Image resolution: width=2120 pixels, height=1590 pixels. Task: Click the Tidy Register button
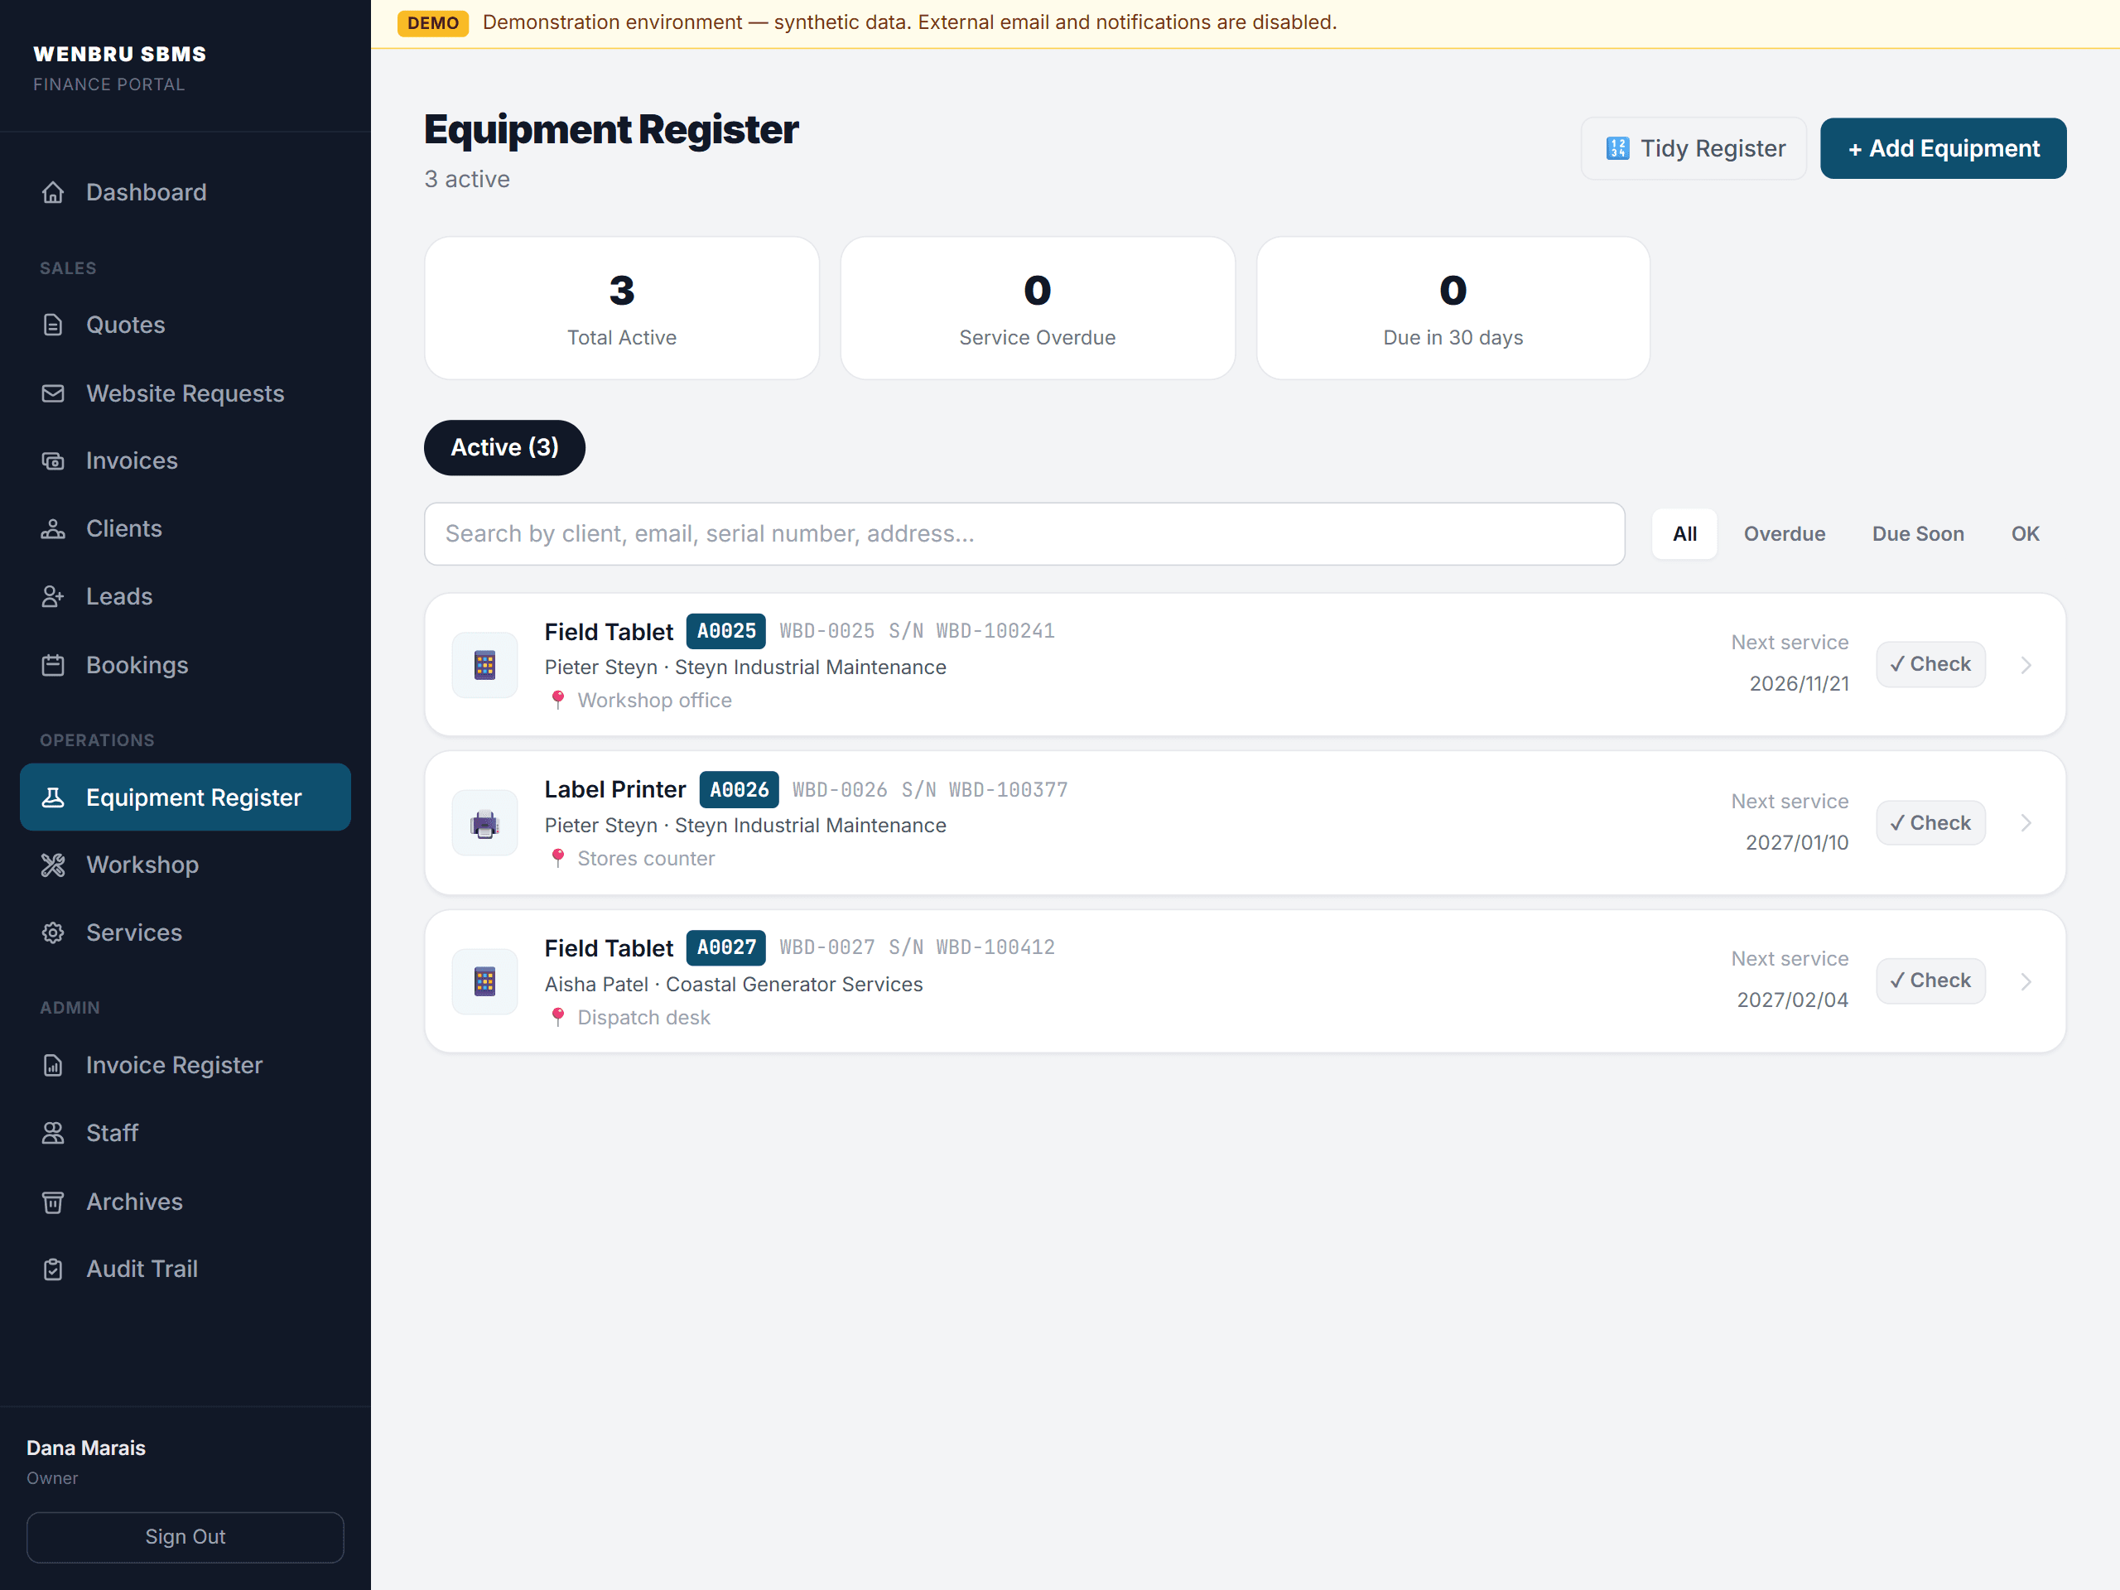[1694, 148]
